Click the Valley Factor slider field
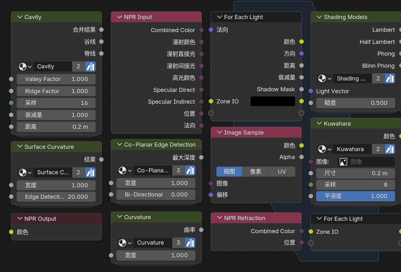The image size is (401, 272). pos(56,79)
